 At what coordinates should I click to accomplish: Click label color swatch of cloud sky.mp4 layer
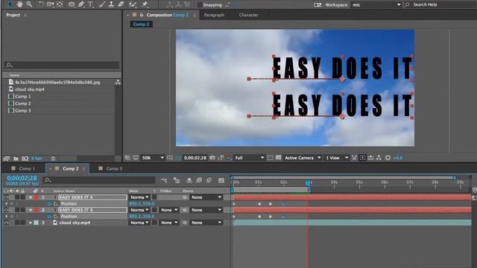37,223
